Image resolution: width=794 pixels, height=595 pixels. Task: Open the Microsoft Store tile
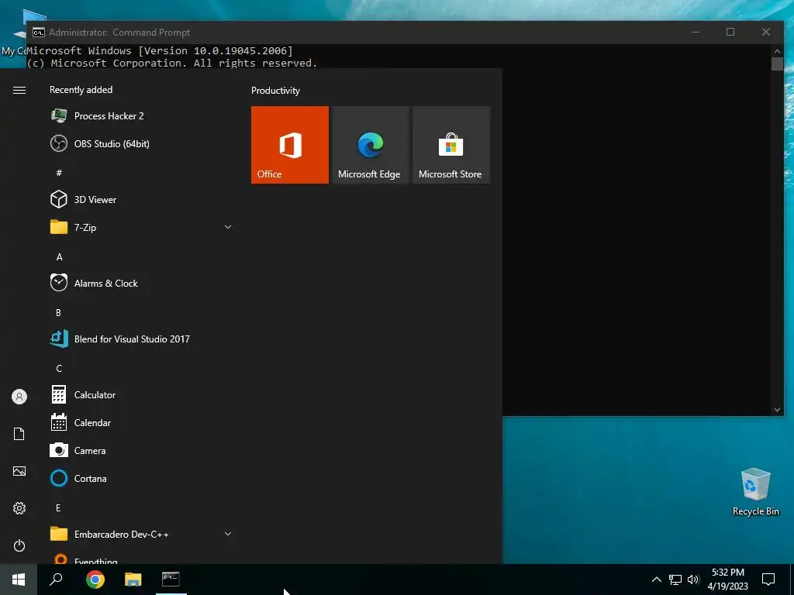(x=451, y=145)
